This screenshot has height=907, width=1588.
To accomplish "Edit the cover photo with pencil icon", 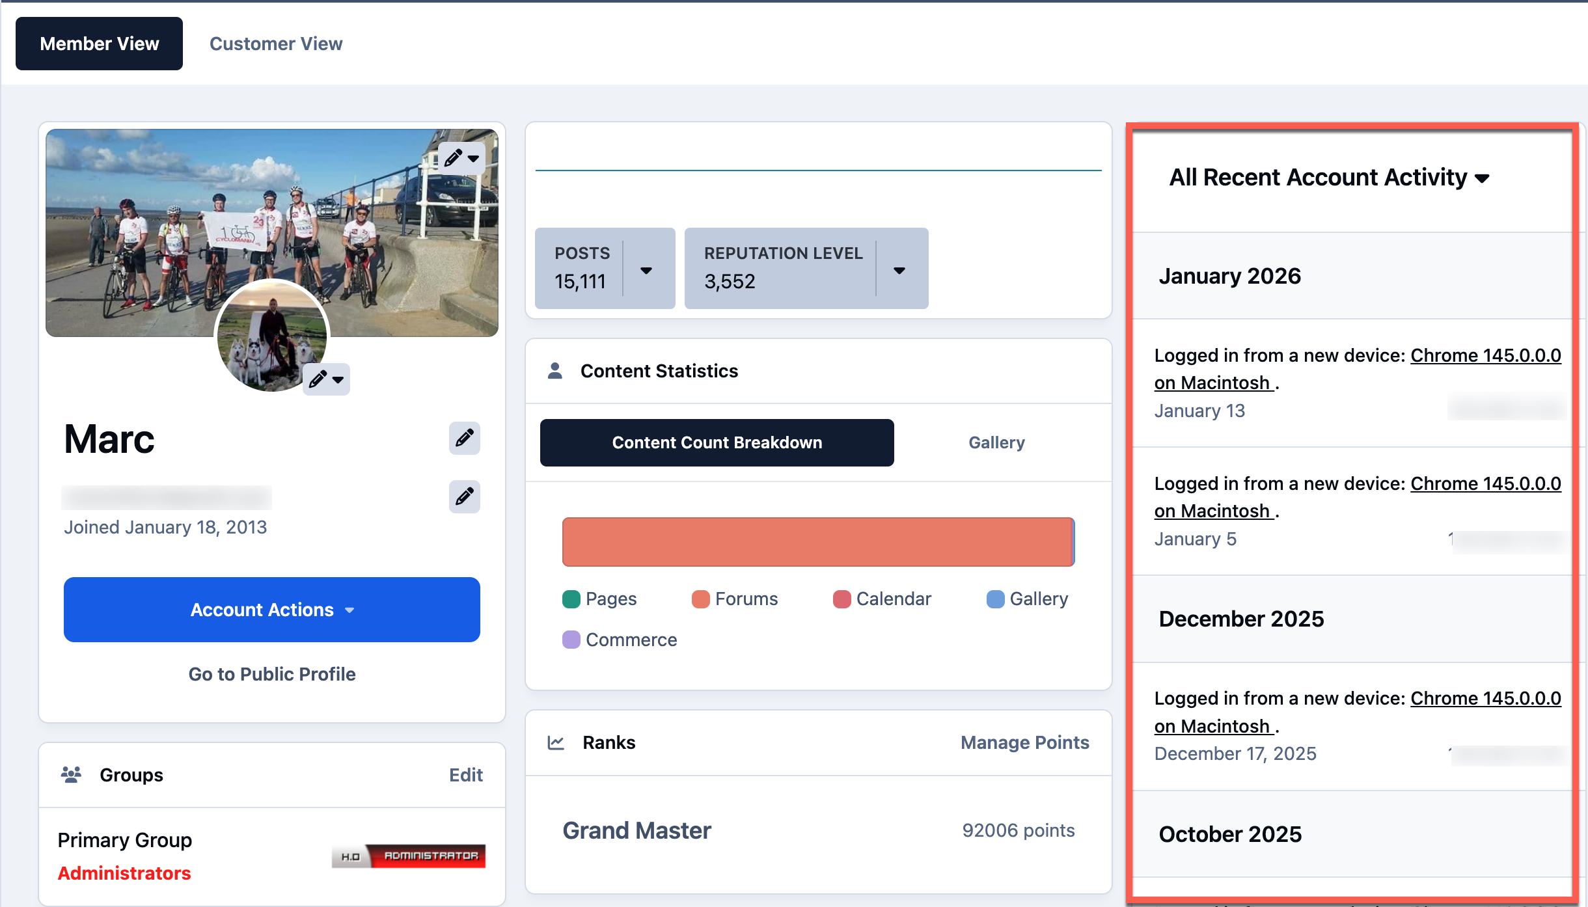I will (x=462, y=158).
